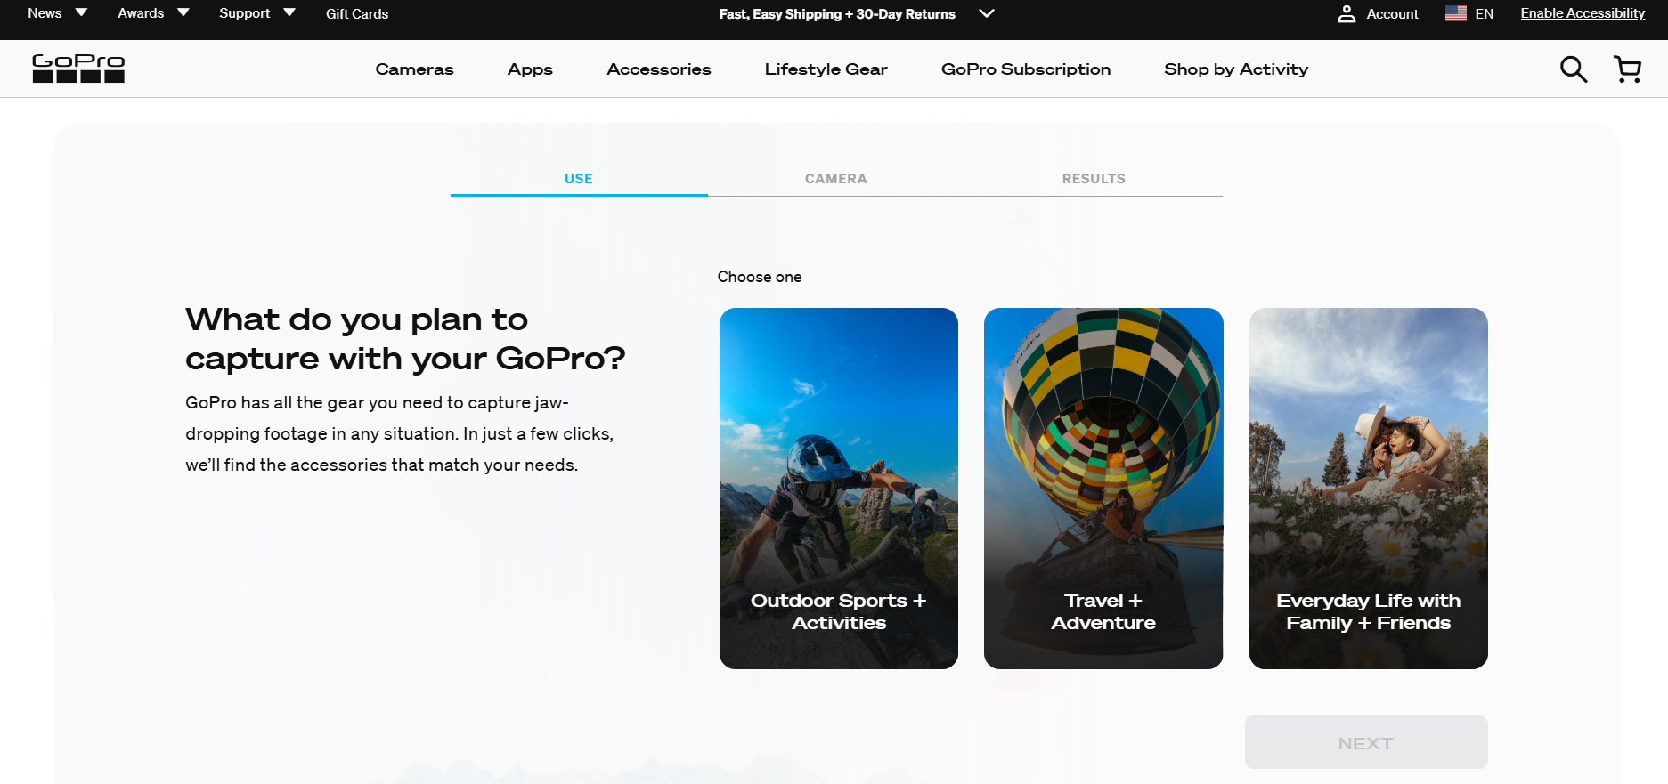Click the US flag language icon
This screenshot has height=784, width=1668.
point(1455,13)
